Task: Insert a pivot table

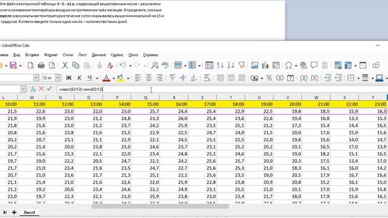Action: [x=276, y=65]
